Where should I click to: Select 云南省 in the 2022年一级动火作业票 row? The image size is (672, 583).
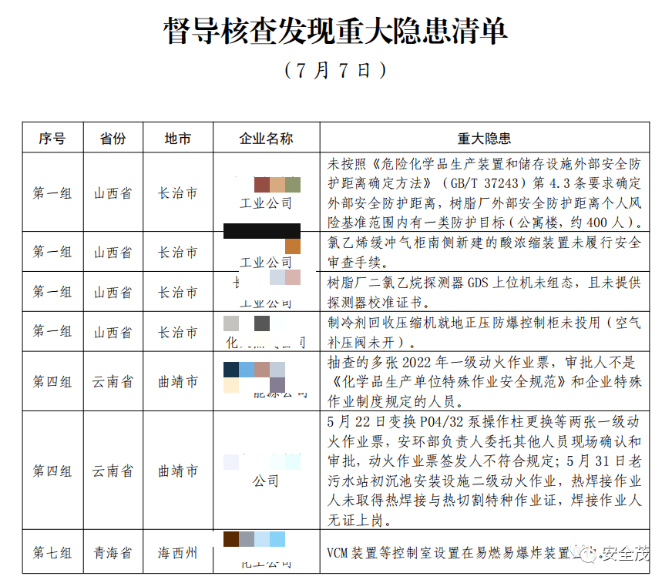coord(113,381)
